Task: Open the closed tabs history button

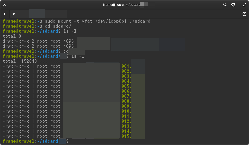Action: tap(244, 14)
